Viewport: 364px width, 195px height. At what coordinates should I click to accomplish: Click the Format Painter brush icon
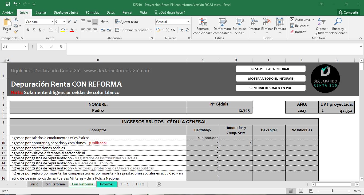click(16, 31)
